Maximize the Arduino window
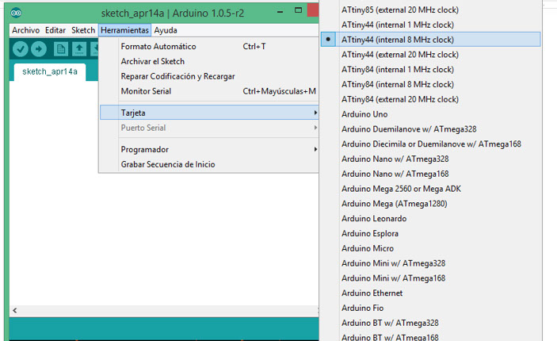Image resolution: width=557 pixels, height=341 pixels. pos(299,10)
